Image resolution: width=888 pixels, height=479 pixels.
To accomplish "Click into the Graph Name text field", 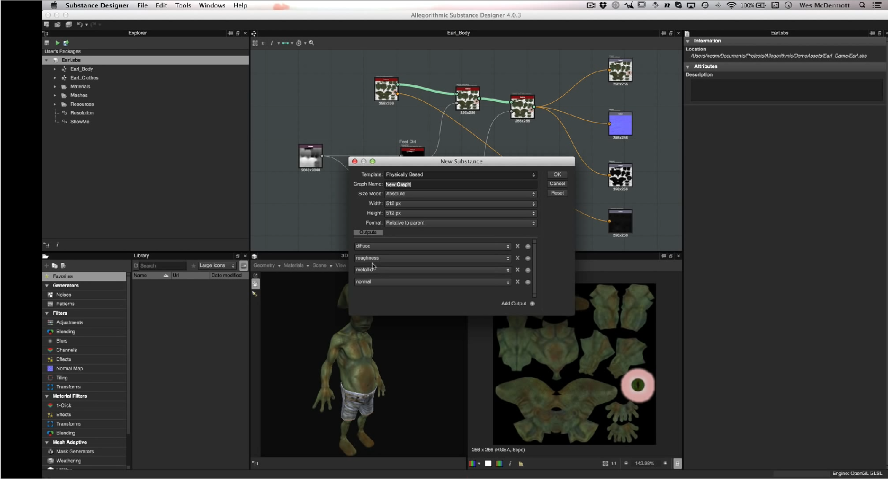I will (x=460, y=184).
